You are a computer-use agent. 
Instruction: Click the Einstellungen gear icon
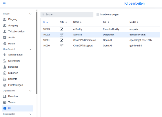coord(5,85)
